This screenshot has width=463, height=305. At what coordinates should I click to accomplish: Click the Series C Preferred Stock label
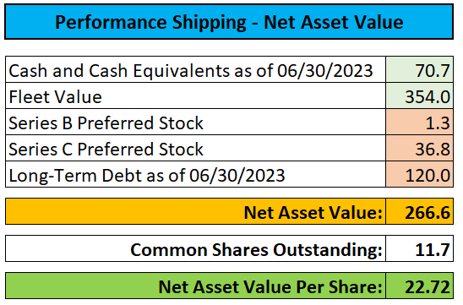tap(106, 149)
